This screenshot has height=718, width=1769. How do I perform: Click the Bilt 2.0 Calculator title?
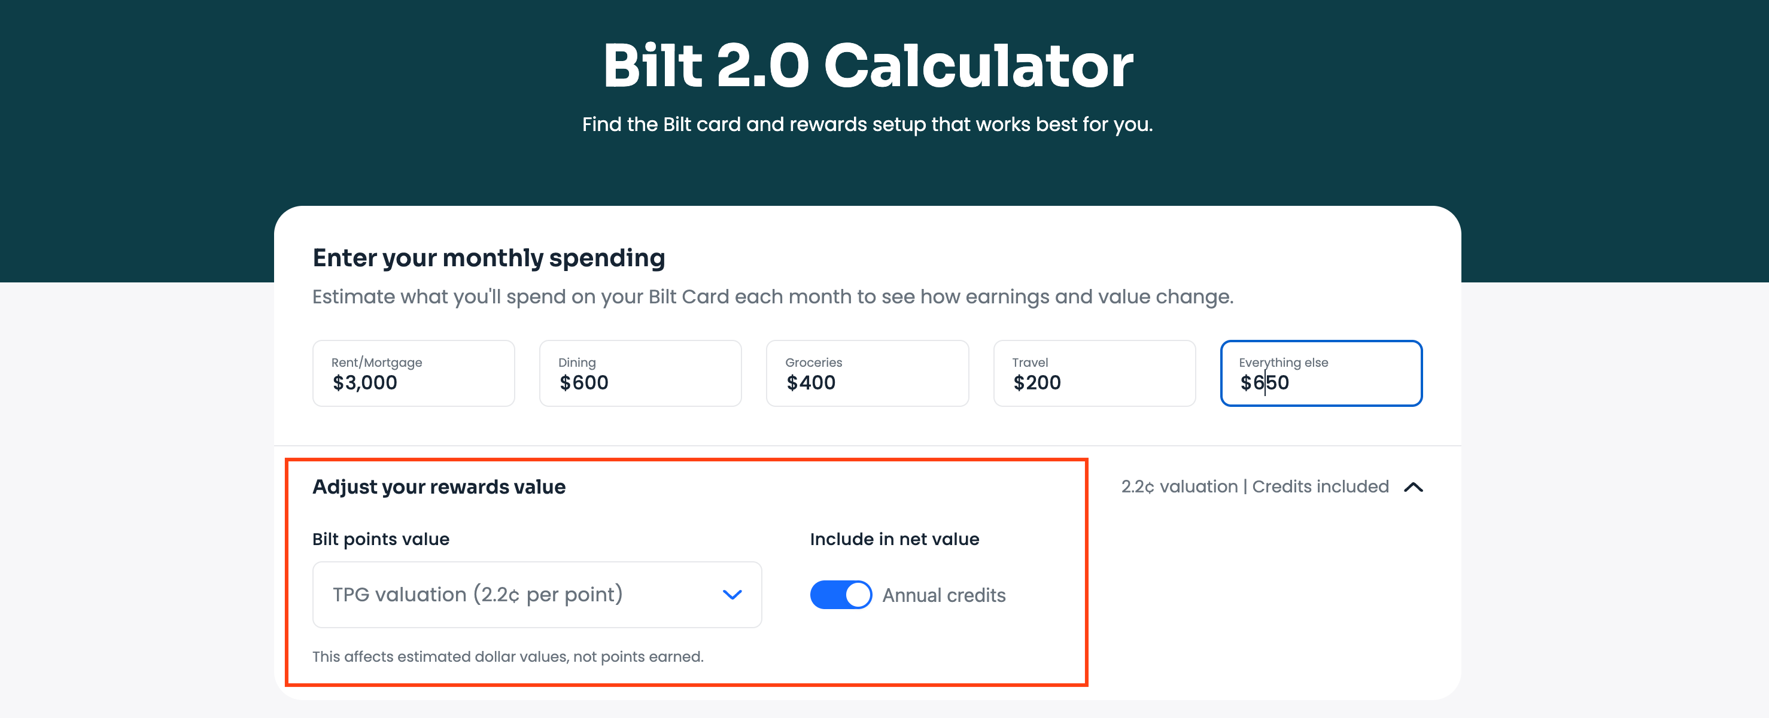(x=868, y=66)
